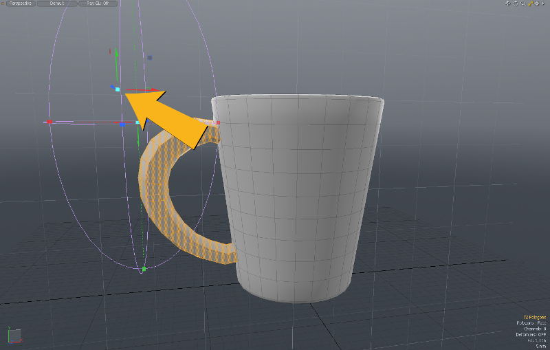Screen dimensions: 550x350
Task: Select the cyan center handle of the gizmo
Action: point(118,89)
